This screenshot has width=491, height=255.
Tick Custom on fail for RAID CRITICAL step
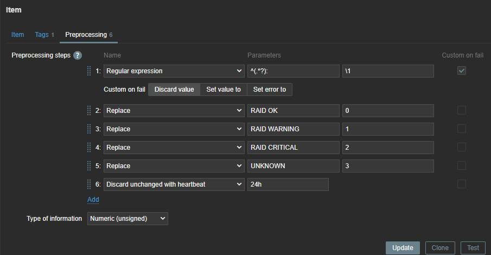462,148
